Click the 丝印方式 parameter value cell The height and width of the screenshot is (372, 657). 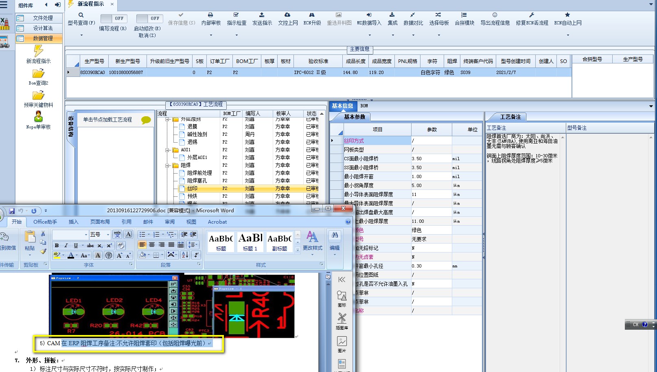coord(431,141)
